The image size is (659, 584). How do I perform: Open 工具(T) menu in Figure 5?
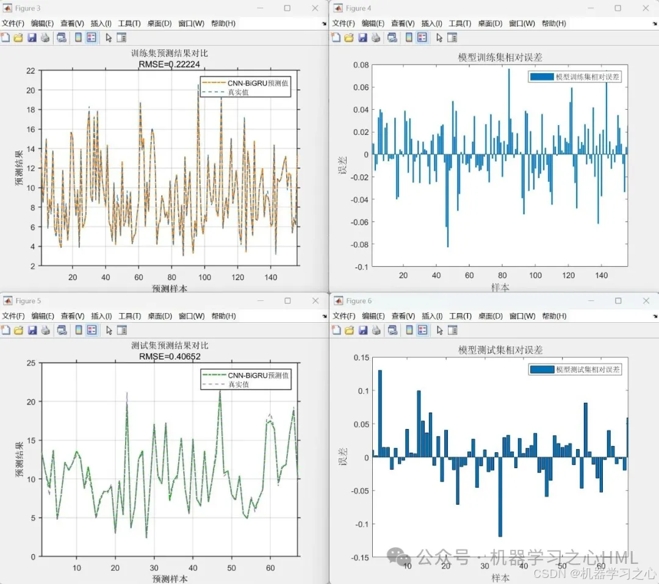pyautogui.click(x=129, y=316)
